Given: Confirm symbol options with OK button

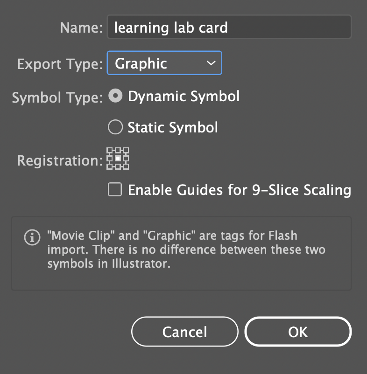Looking at the screenshot, I should point(298,332).
